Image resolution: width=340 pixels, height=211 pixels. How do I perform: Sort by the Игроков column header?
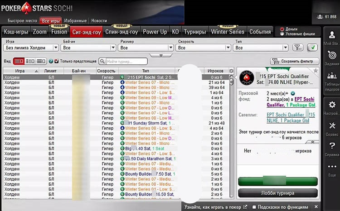point(215,71)
